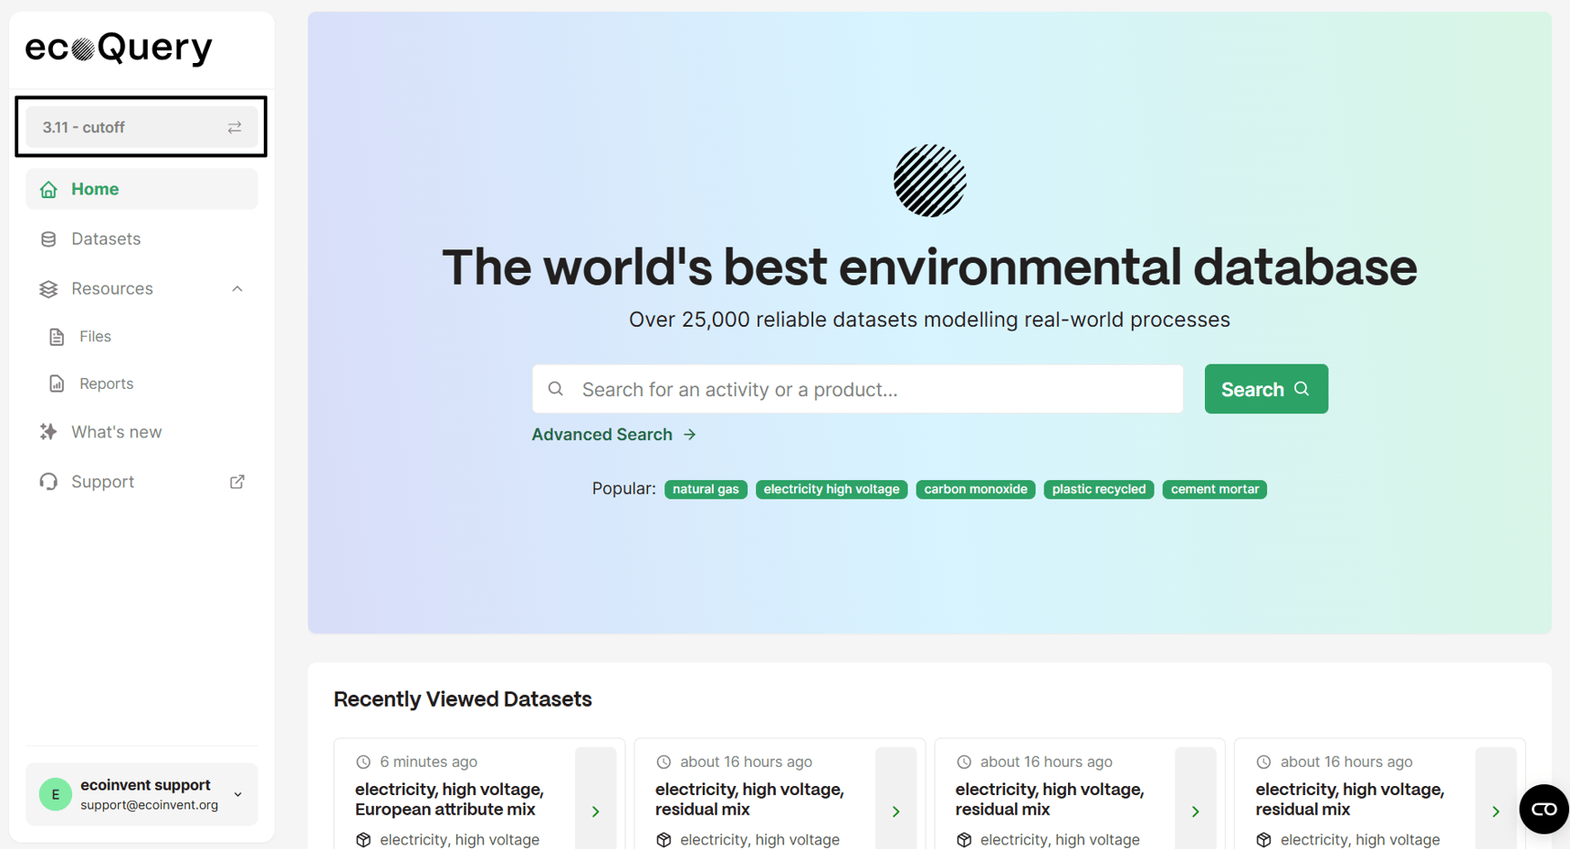
Task: Click the chat widget bubble icon
Action: (x=1543, y=809)
